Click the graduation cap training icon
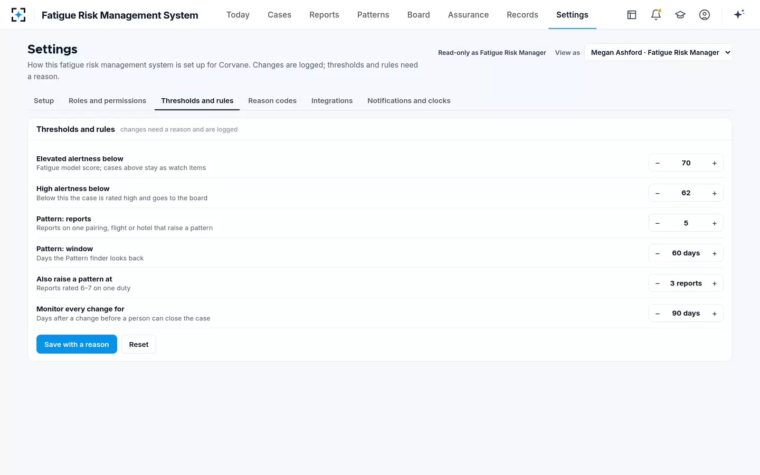Image resolution: width=760 pixels, height=475 pixels. pos(680,15)
